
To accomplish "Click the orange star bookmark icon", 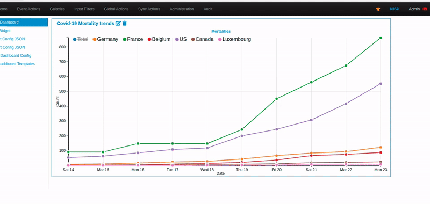I will [x=378, y=9].
